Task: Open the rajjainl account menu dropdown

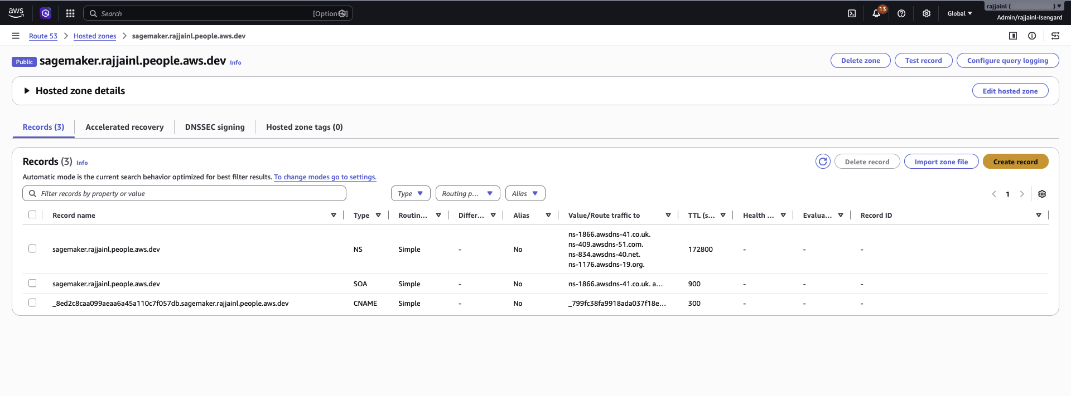Action: pos(1024,6)
